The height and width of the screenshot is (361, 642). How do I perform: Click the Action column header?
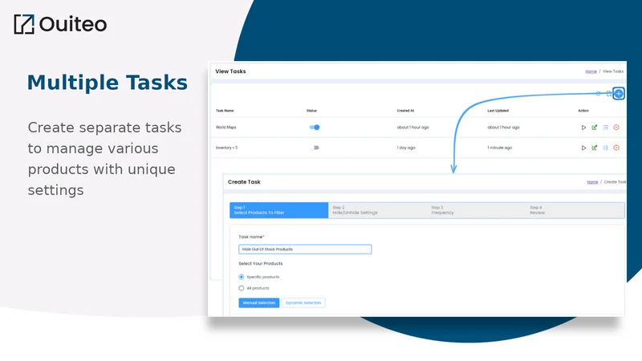[x=583, y=111]
